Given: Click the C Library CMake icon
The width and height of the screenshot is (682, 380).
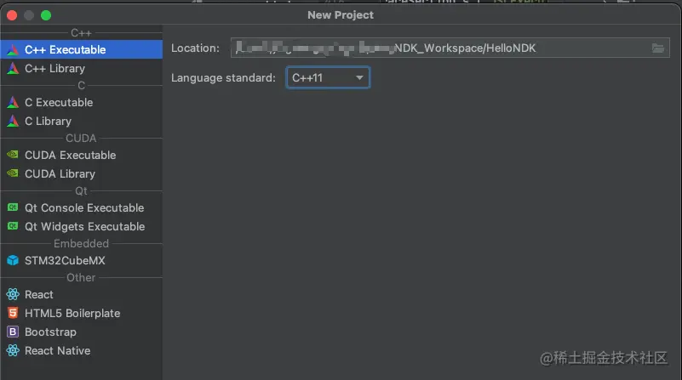Looking at the screenshot, I should [13, 122].
